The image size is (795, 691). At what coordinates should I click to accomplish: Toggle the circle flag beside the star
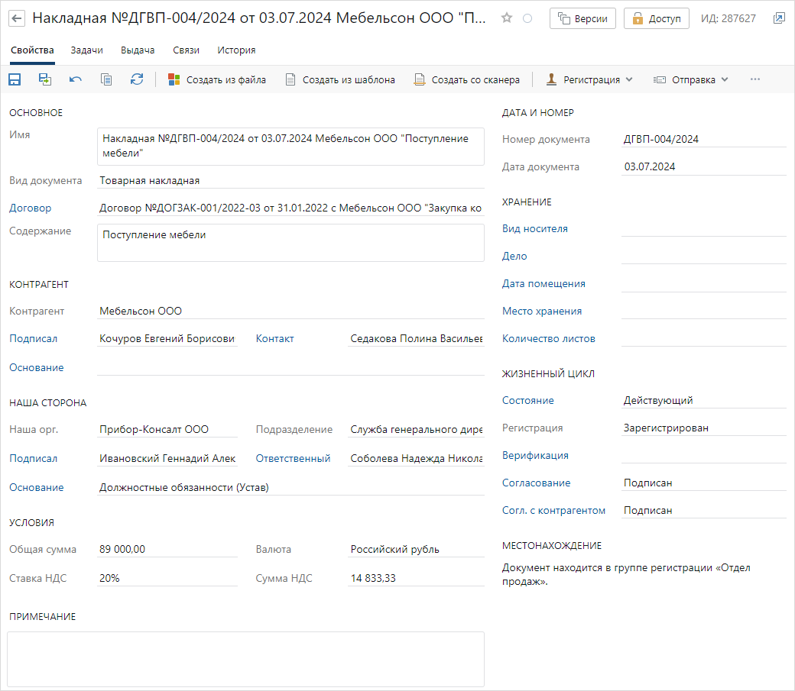click(527, 18)
